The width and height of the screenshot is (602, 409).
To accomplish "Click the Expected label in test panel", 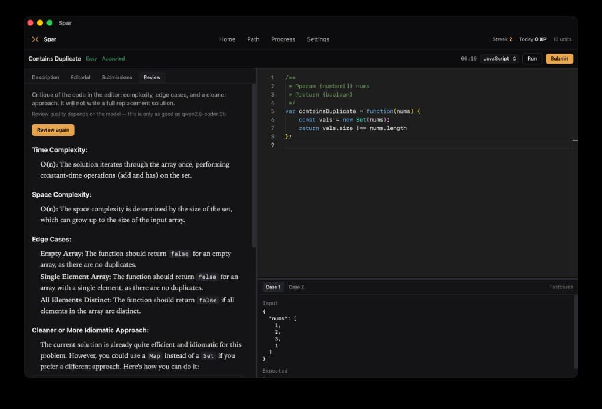I will coord(275,371).
